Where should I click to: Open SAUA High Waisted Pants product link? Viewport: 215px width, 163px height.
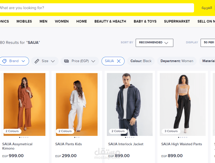(182, 144)
